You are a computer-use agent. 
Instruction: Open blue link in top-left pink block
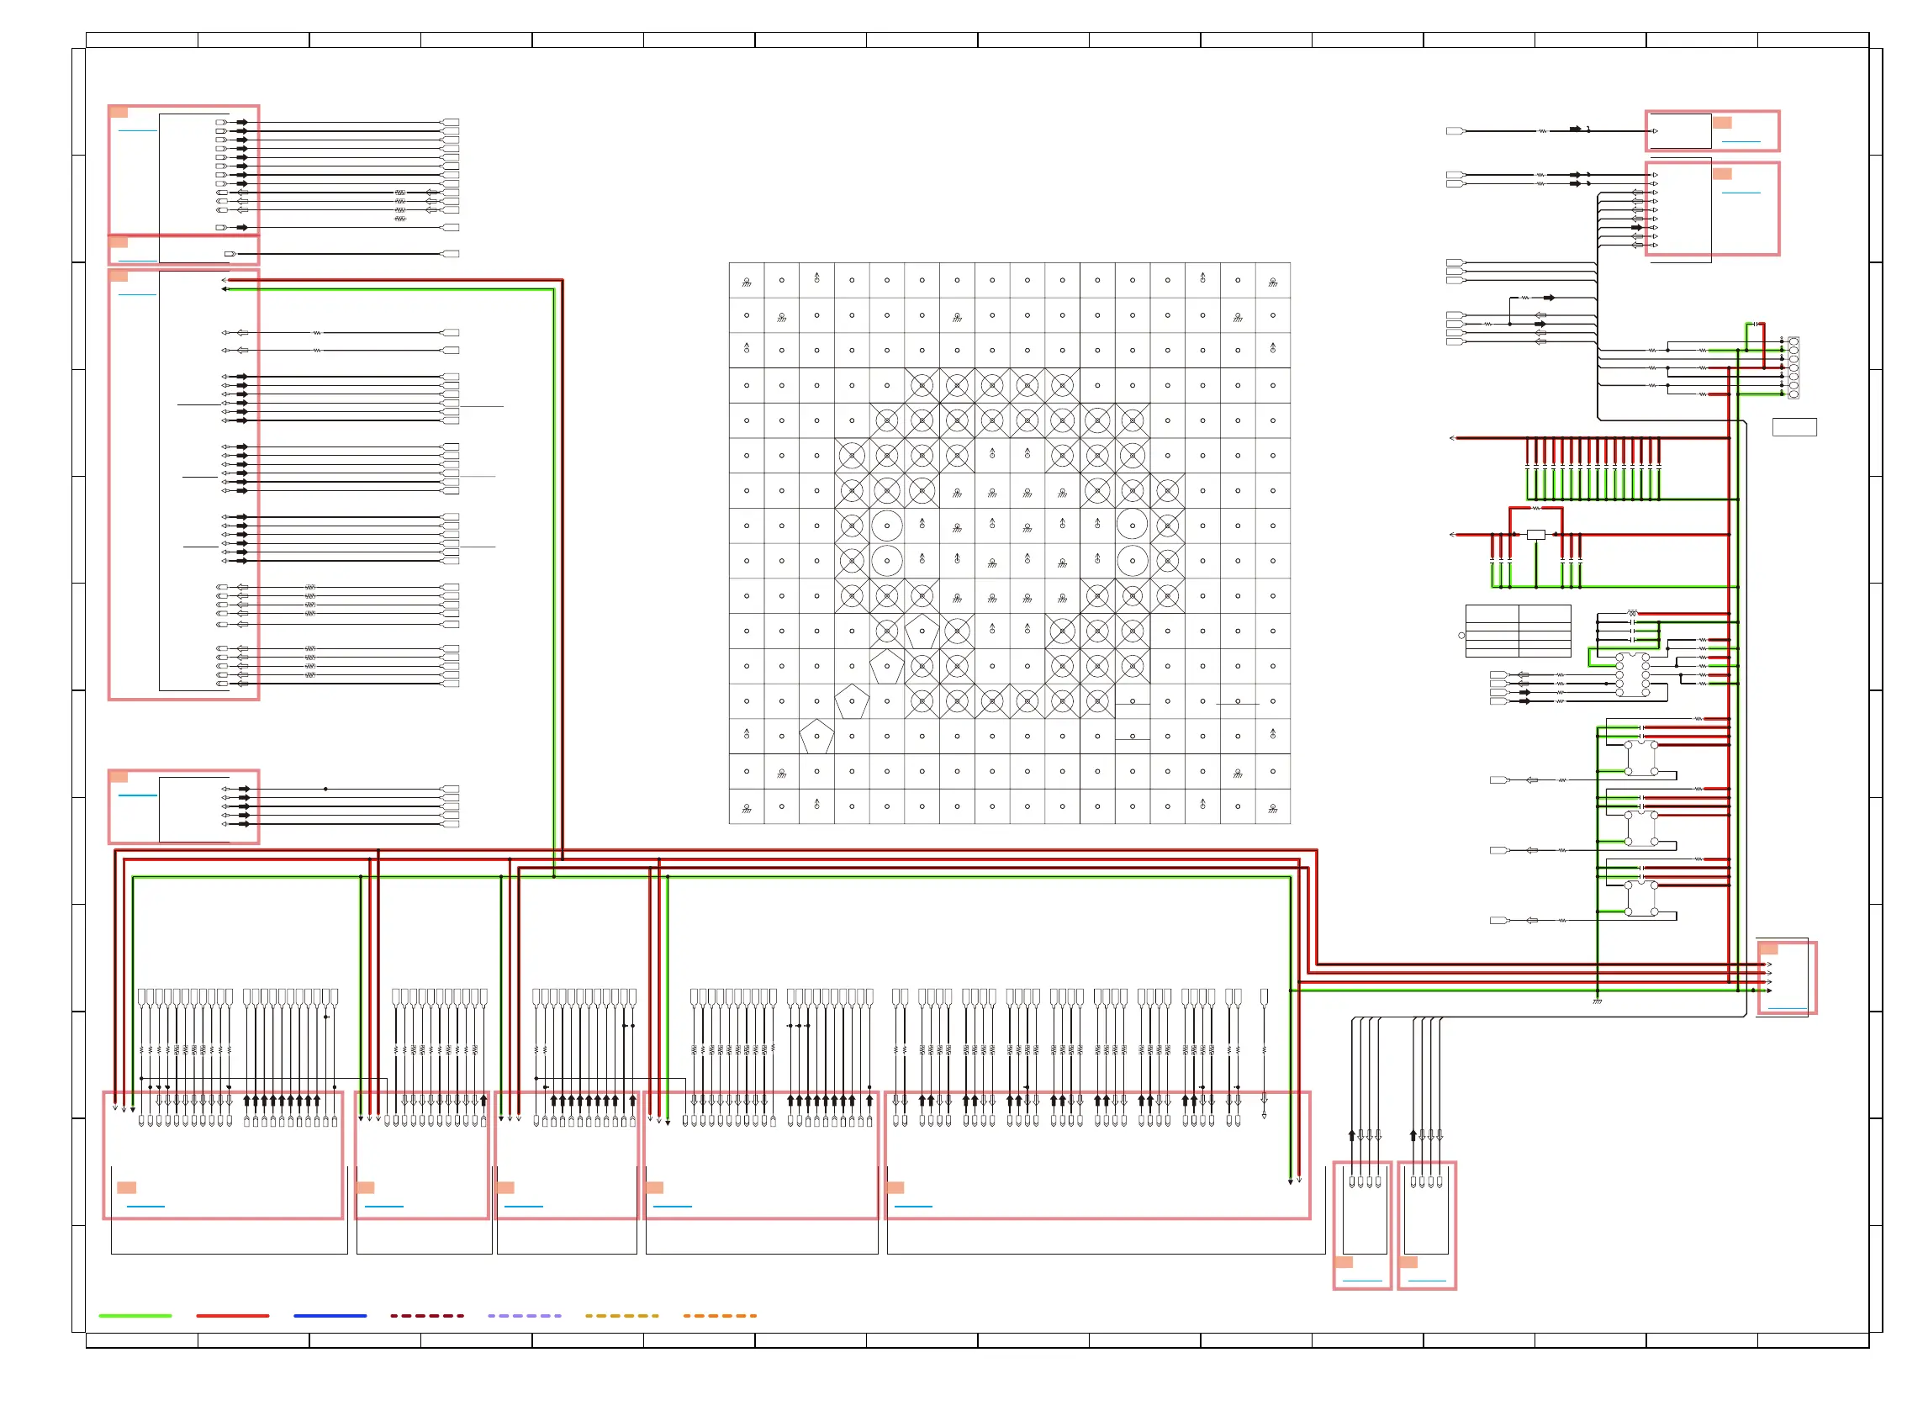(x=137, y=130)
